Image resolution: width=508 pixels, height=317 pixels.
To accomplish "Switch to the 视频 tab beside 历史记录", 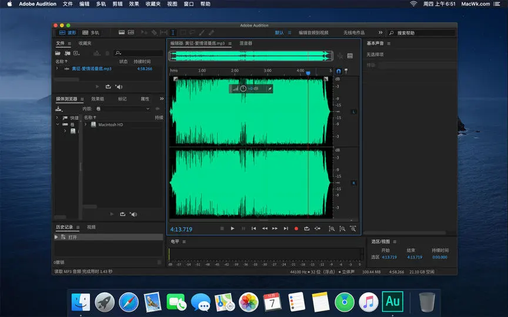I will click(x=91, y=227).
